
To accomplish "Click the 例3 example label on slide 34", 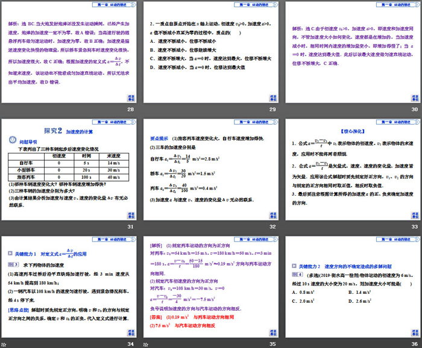I will (13, 265).
